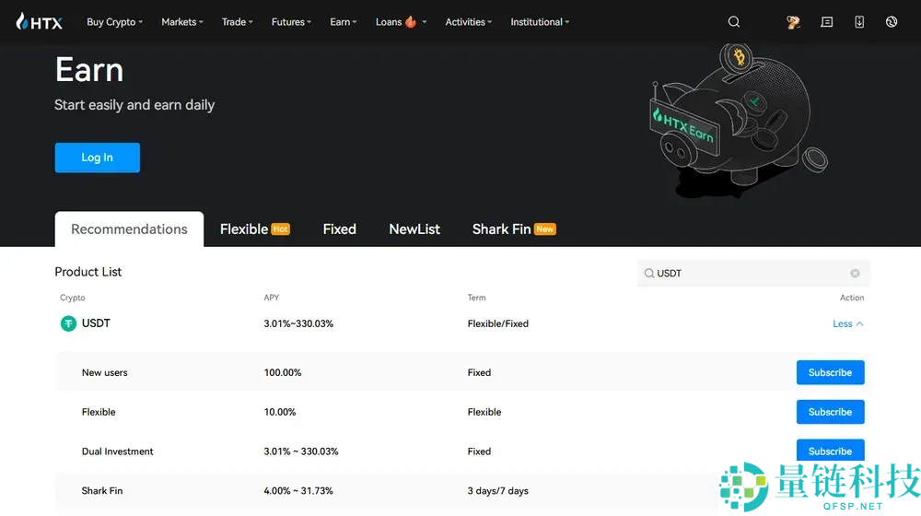Open the Futures dropdown menu

pos(291,22)
